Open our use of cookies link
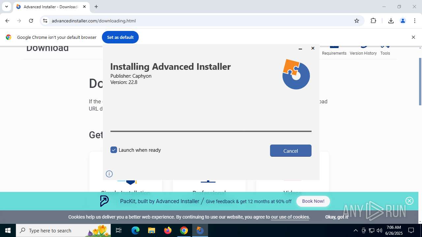The width and height of the screenshot is (422, 237). 290,217
